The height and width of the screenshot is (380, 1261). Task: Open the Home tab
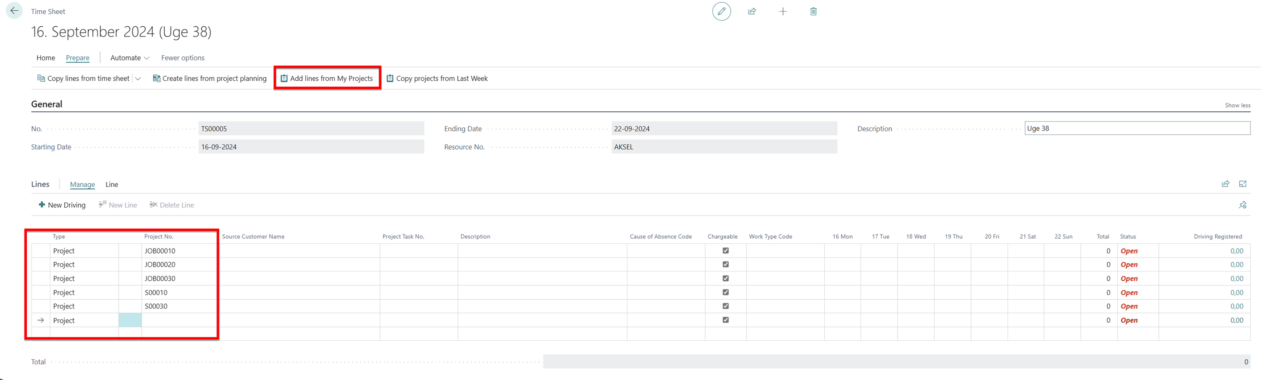coord(46,58)
